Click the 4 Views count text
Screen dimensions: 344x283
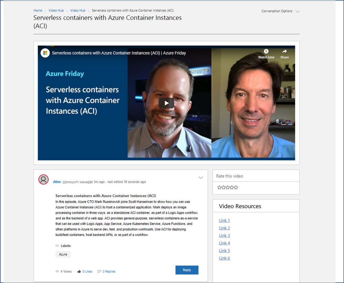tap(66, 272)
